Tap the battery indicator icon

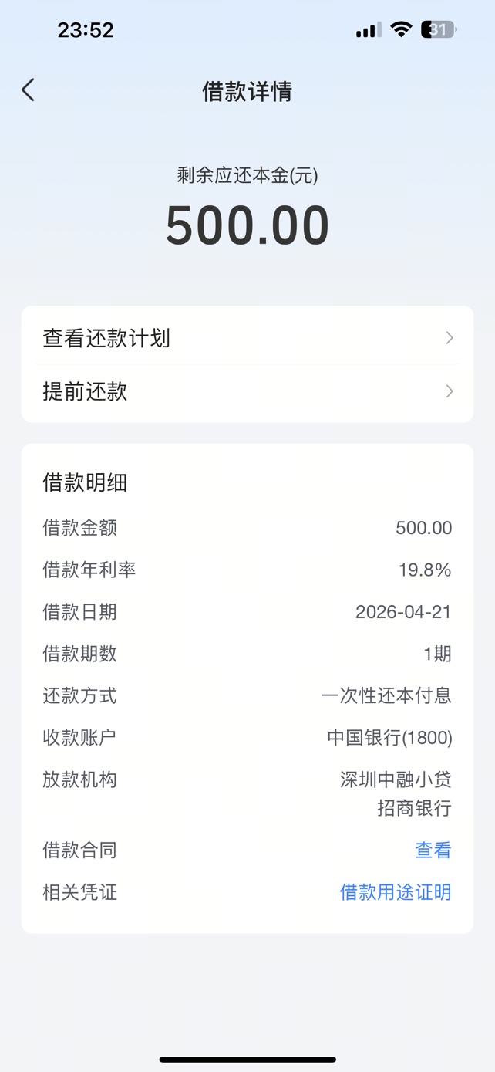click(439, 30)
